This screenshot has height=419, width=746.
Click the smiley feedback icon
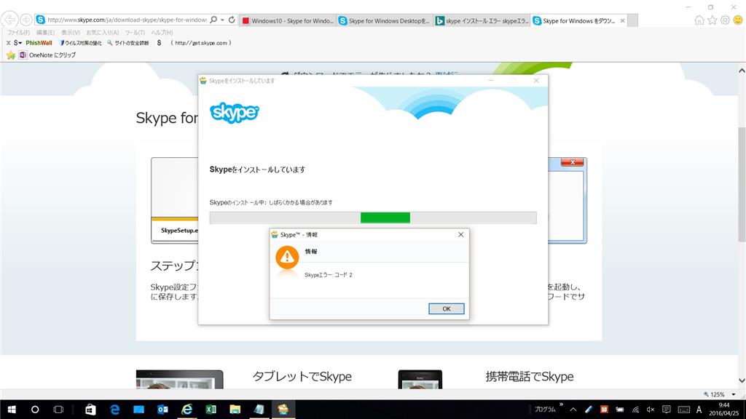tap(738, 20)
